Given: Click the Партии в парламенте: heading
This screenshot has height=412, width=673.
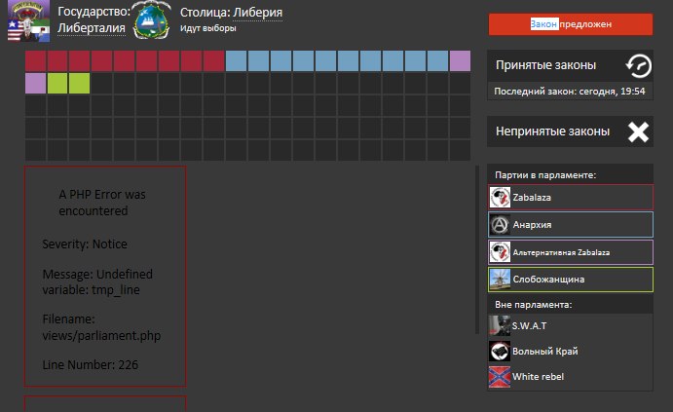Looking at the screenshot, I should coord(545,175).
